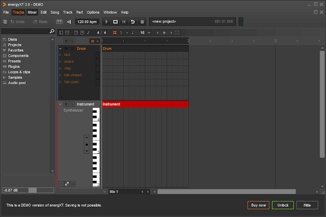Image resolution: width=326 pixels, height=217 pixels.
Task: Click the piano keyboard icon in toolbar
Action: (59, 22)
